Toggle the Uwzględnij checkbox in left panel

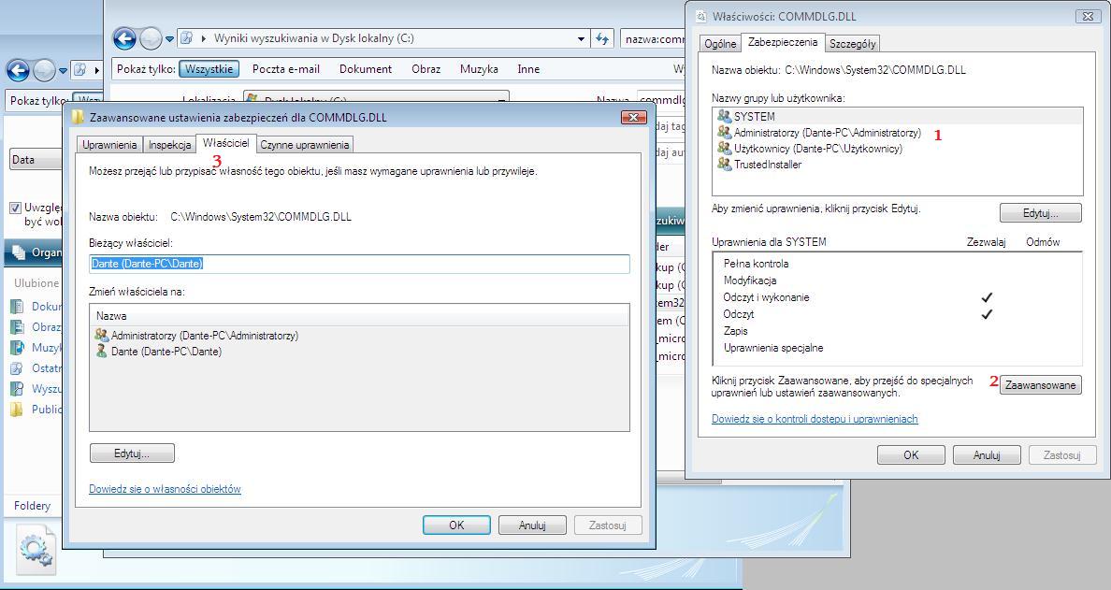pos(15,208)
